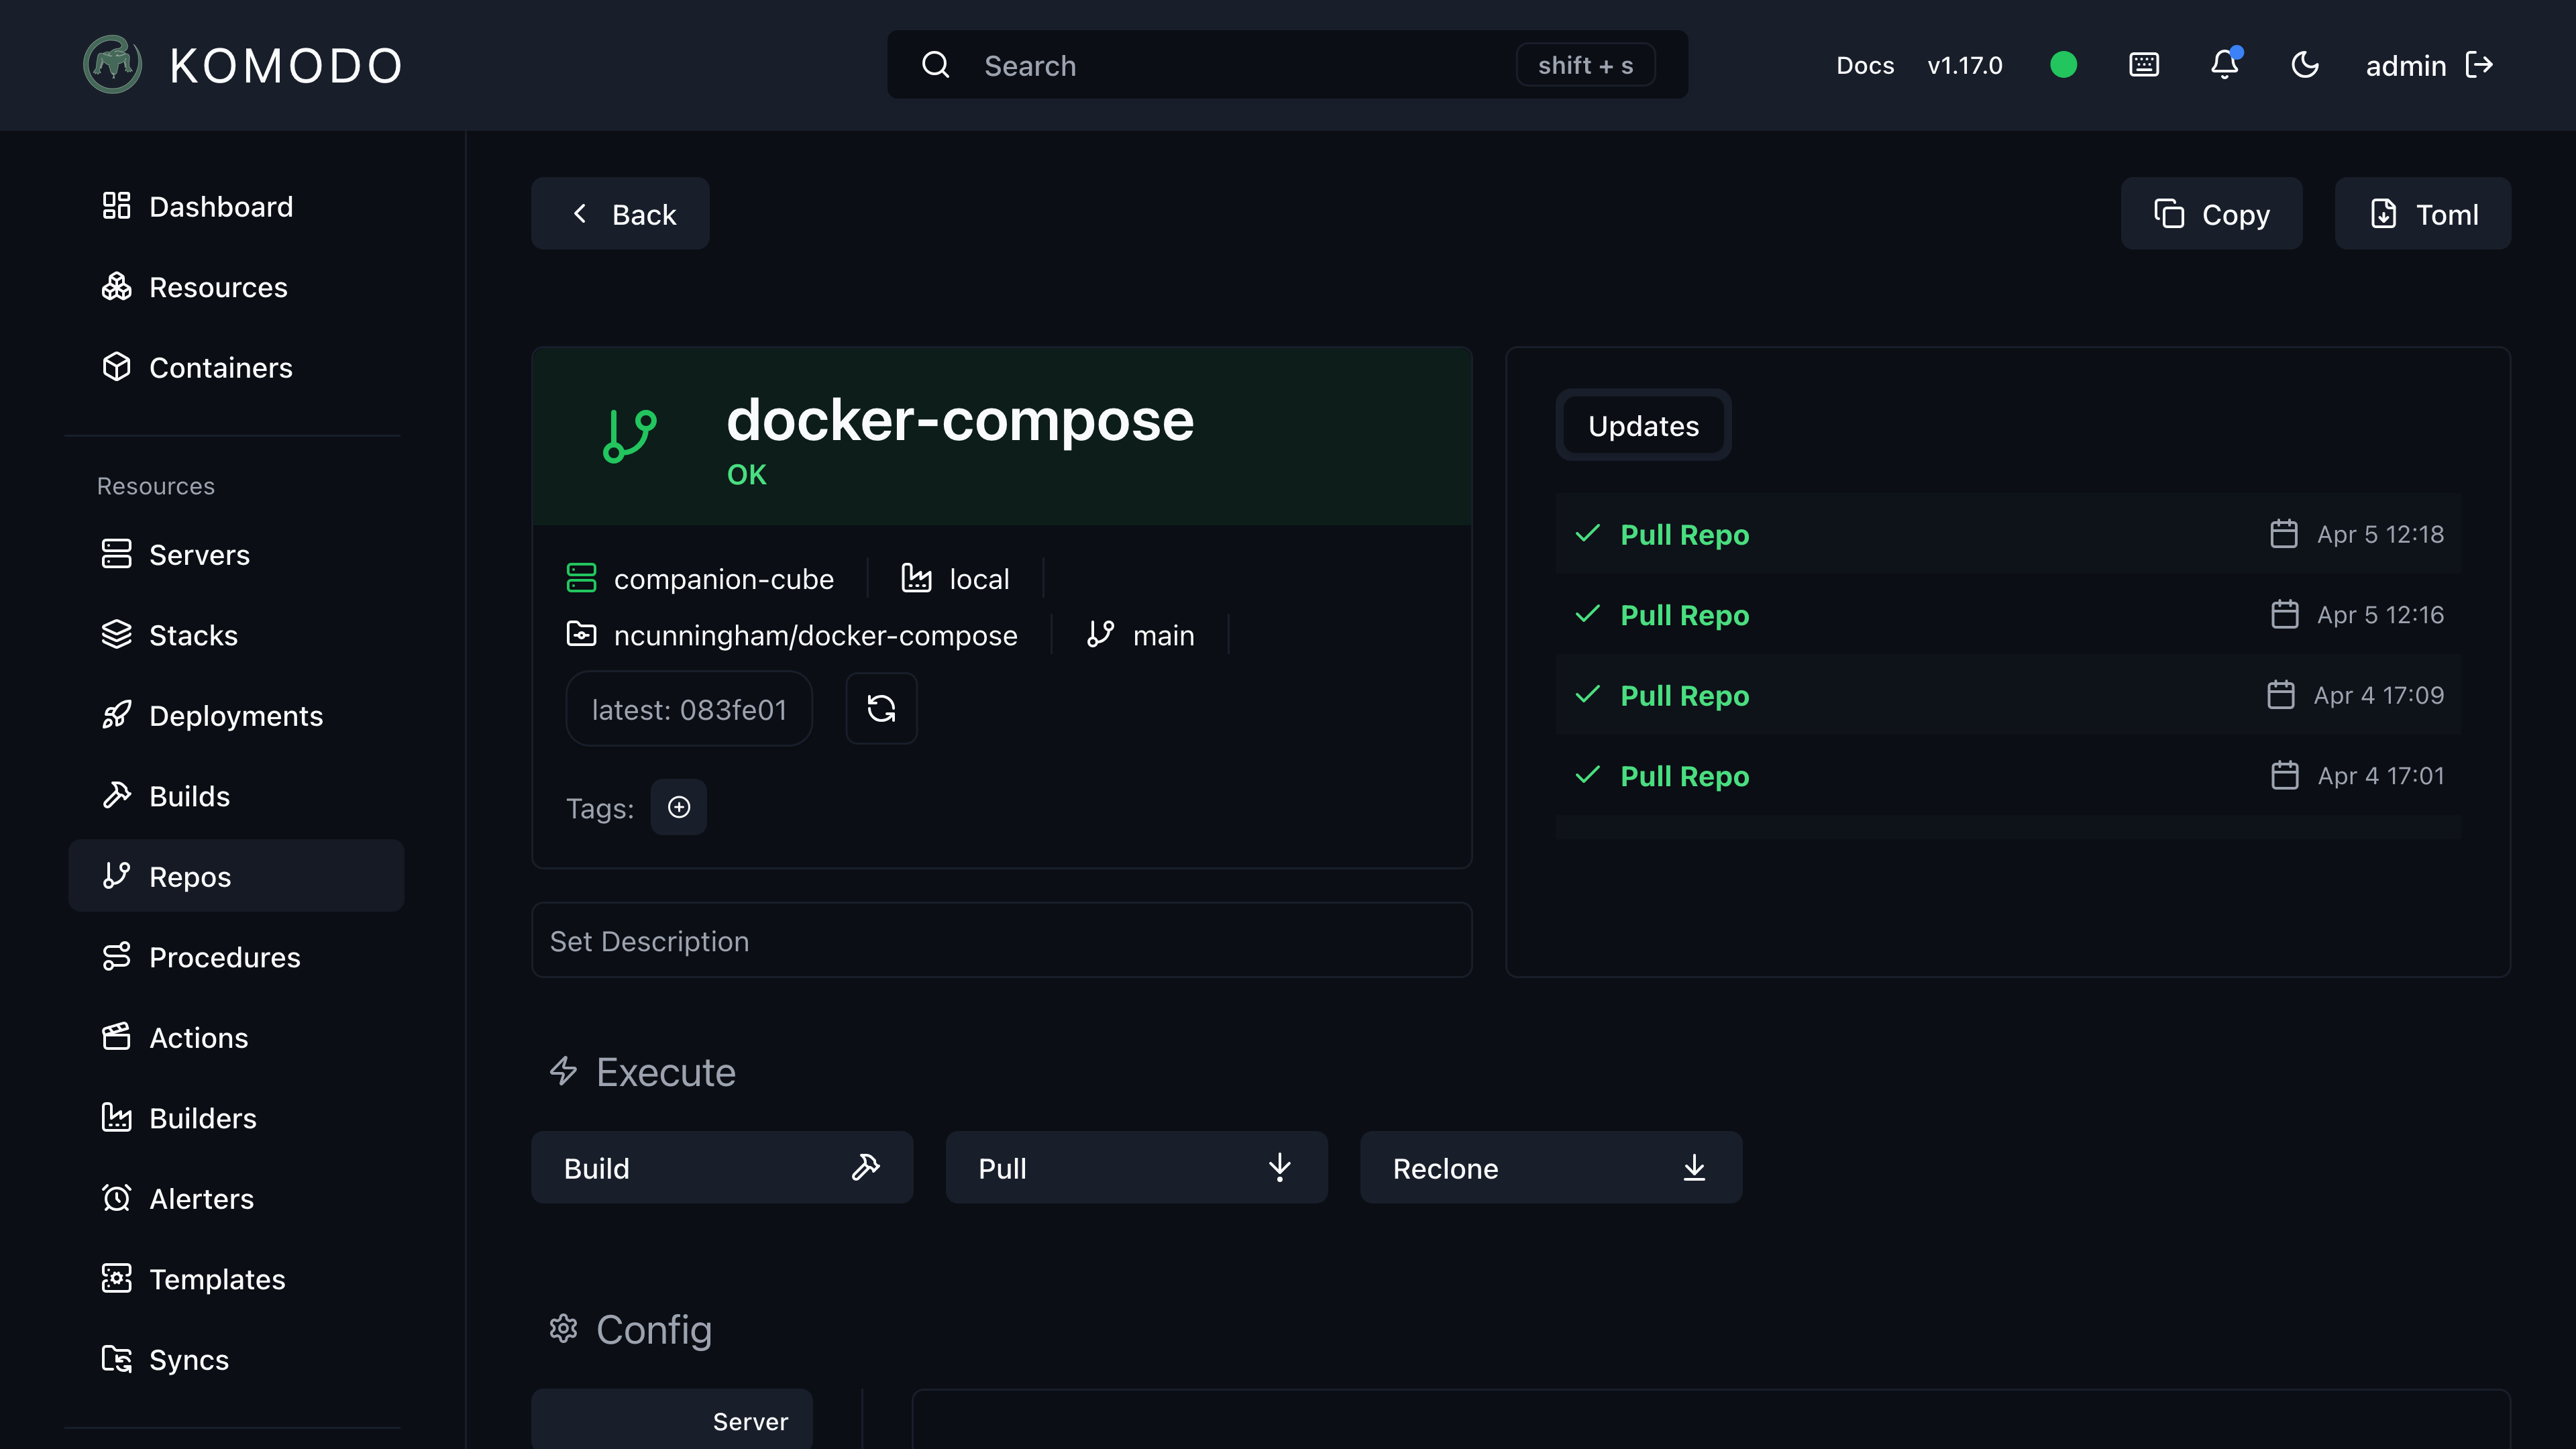Refresh the latest commit hash
The image size is (2576, 1449).
pos(881,709)
